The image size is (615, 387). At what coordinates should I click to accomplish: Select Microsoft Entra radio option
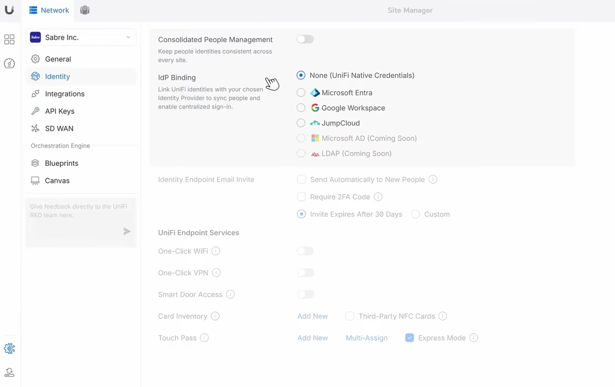(x=301, y=92)
